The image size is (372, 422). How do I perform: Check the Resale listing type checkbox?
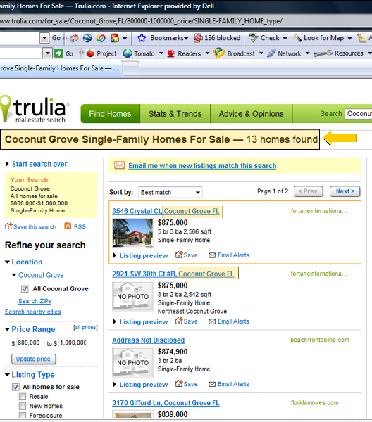click(x=23, y=397)
